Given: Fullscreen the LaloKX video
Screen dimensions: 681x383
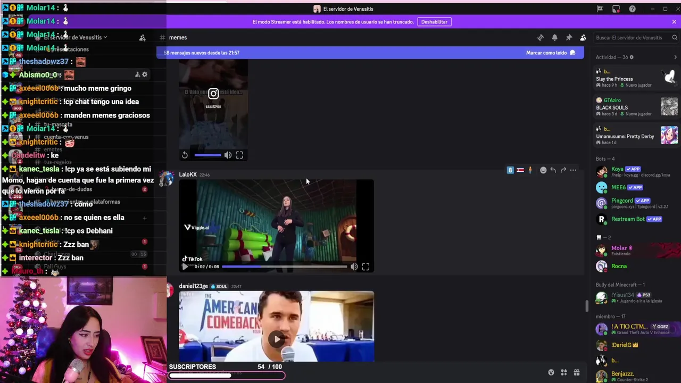Looking at the screenshot, I should [x=366, y=267].
